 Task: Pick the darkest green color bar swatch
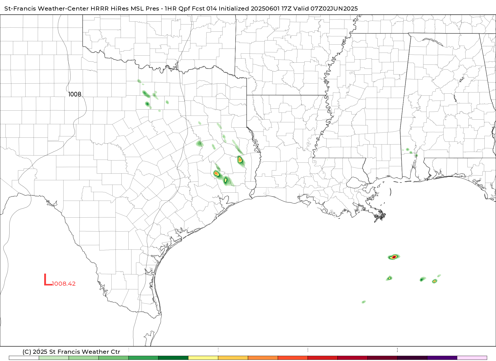[173, 358]
